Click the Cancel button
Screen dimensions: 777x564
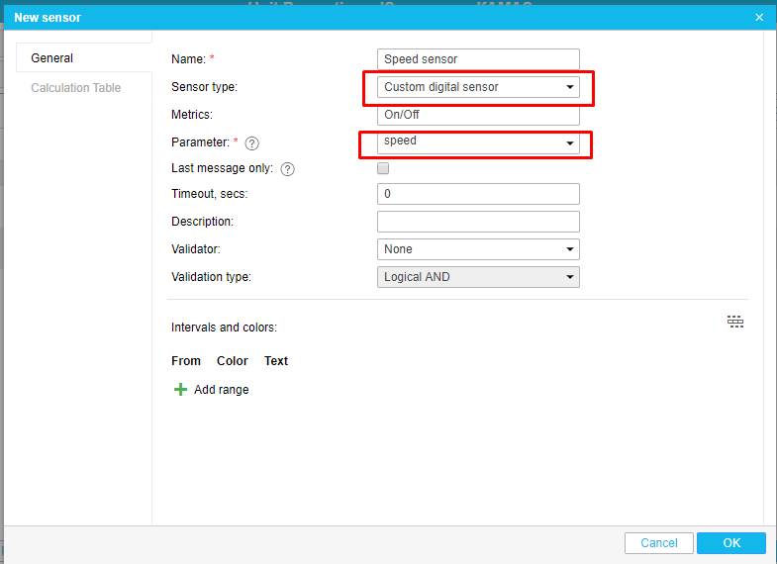pos(658,543)
